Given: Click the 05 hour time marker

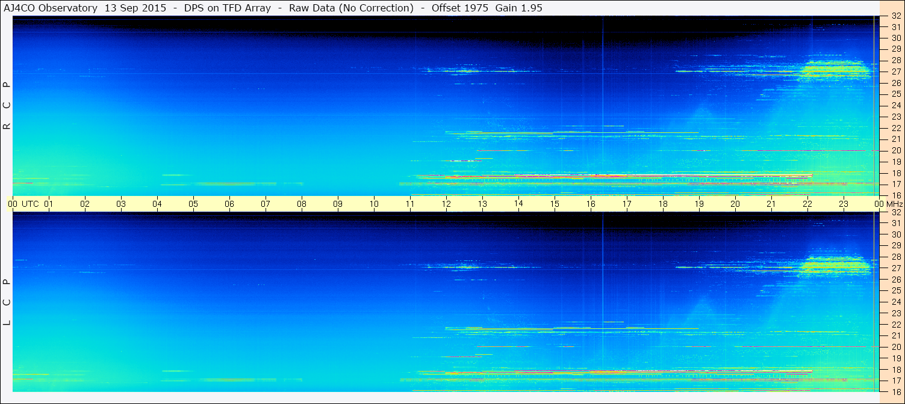Looking at the screenshot, I should coord(193,204).
